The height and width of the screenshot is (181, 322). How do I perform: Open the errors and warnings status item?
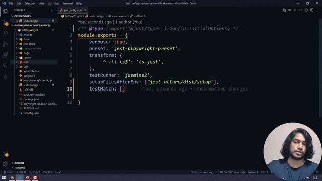click(35, 172)
